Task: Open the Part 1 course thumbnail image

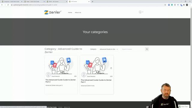Action: [x=97, y=66]
